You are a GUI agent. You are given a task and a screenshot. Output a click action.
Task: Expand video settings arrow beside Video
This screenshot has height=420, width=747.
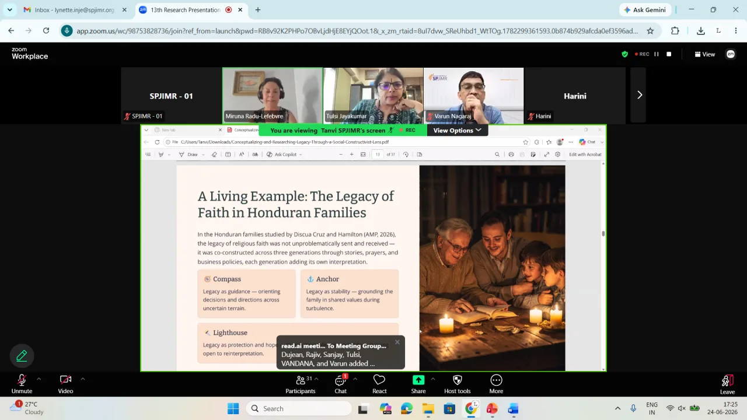[x=83, y=379]
